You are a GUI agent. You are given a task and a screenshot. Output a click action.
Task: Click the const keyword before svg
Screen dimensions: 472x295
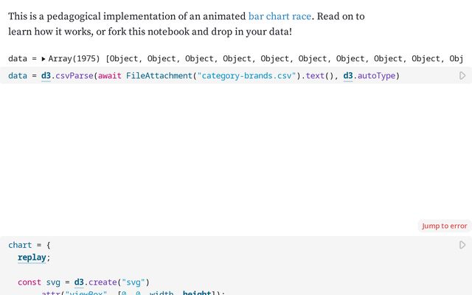[29, 282]
